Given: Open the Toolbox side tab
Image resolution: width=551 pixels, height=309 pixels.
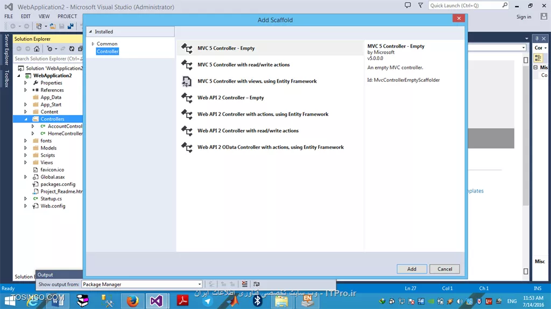Looking at the screenshot, I should (6, 78).
